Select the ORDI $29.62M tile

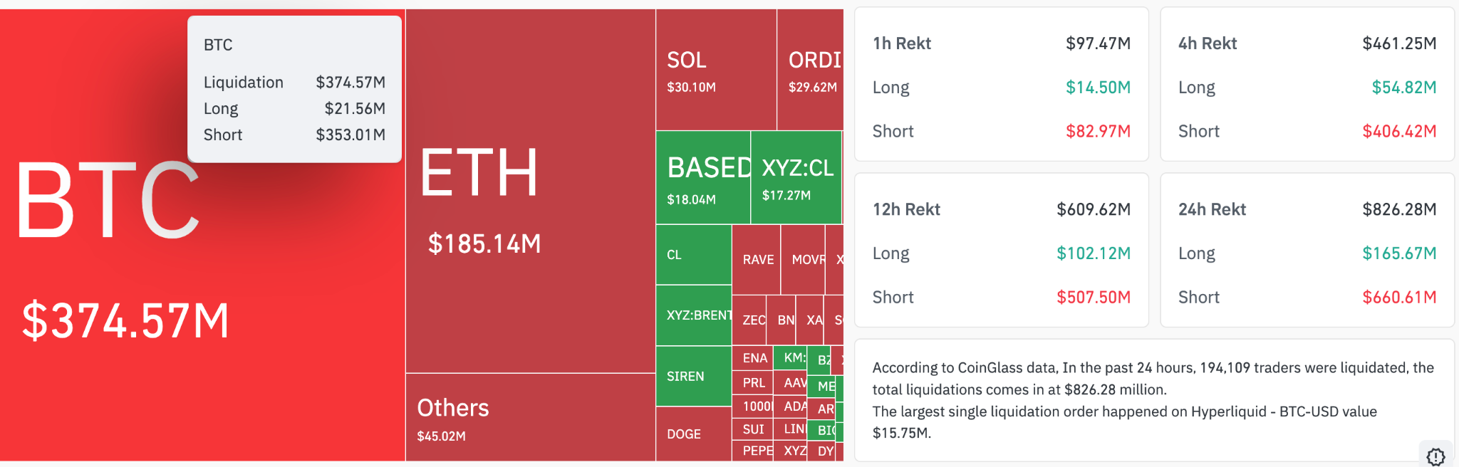[x=811, y=70]
